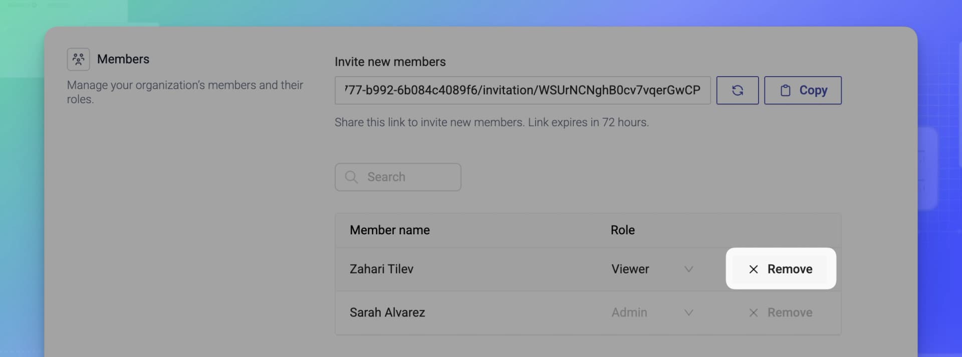
Task: Open the Viewer role dropdown for Zahari Tilev
Action: click(689, 269)
